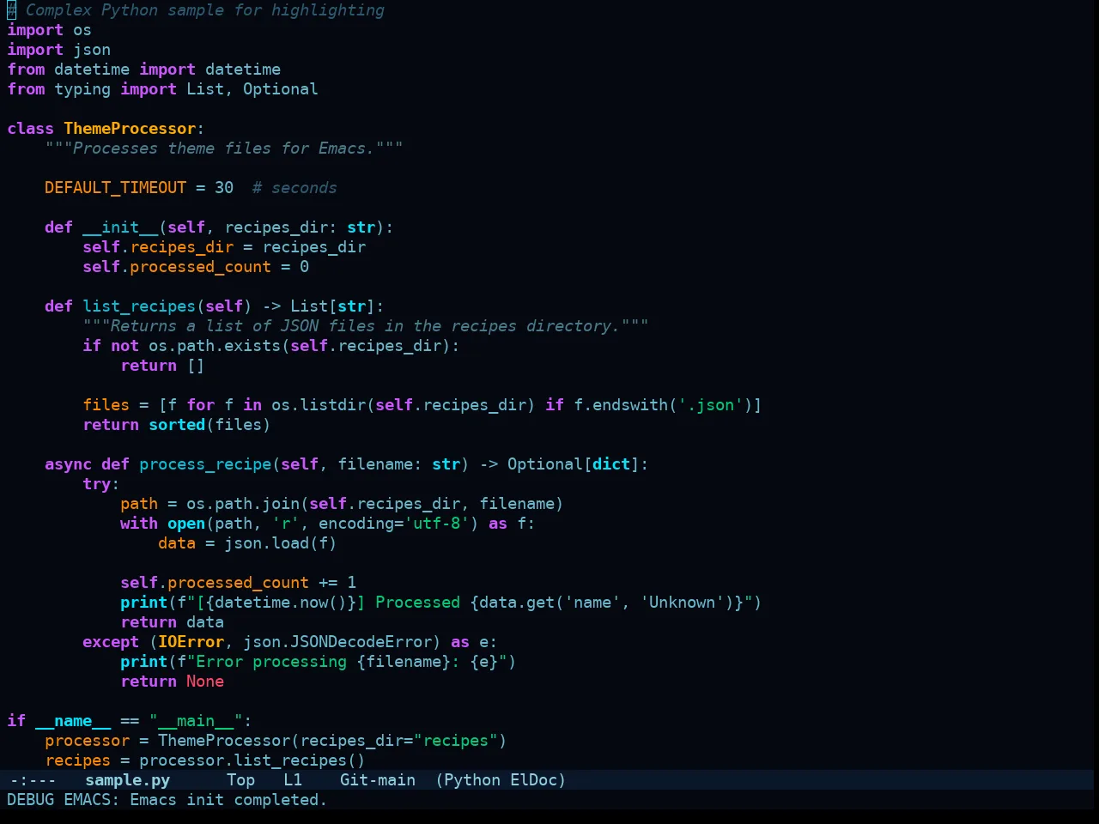Click the 'import os' line
Viewport: 1099px width, 824px height.
[x=49, y=30]
